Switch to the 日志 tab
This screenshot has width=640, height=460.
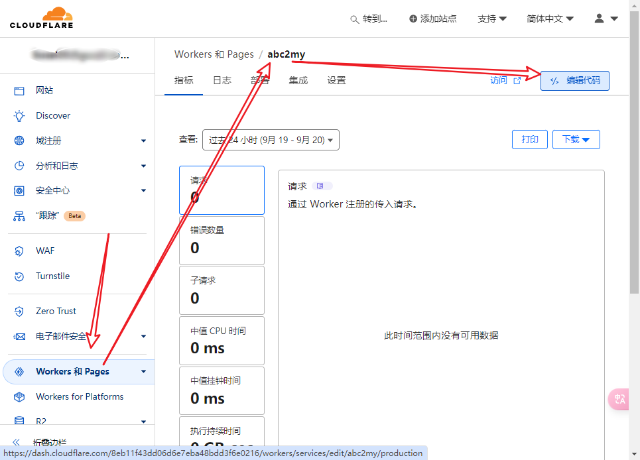click(222, 80)
